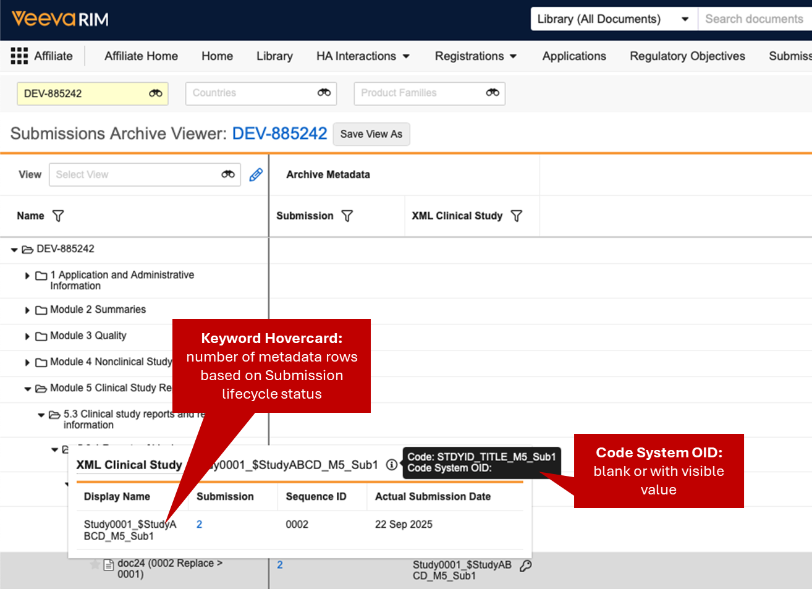Click the pencil edit view icon
Screen dimensions: 812x589
(x=256, y=175)
